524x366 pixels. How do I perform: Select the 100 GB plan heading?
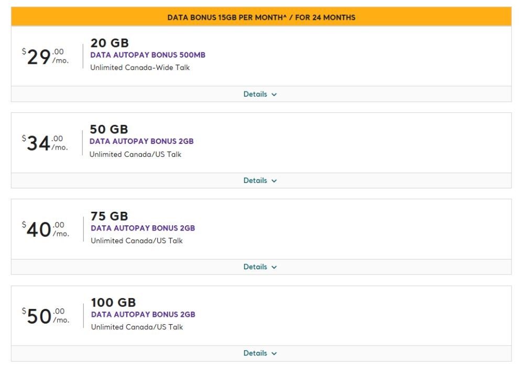tap(113, 302)
